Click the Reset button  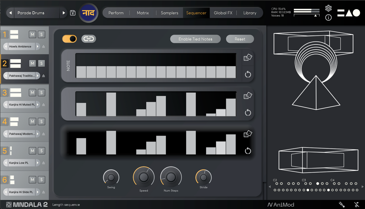(240, 39)
